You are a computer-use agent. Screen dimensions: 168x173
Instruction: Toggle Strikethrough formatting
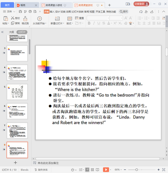click(104, 23)
